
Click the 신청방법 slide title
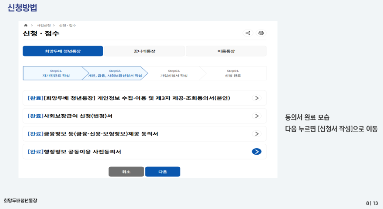pos(22,7)
